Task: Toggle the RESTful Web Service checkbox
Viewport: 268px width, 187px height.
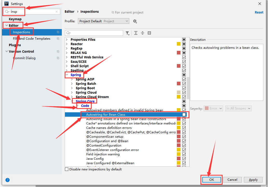Action: [x=184, y=57]
